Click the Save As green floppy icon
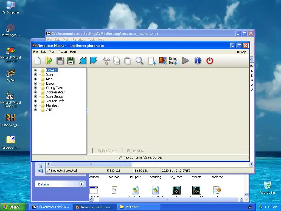 click(71, 61)
